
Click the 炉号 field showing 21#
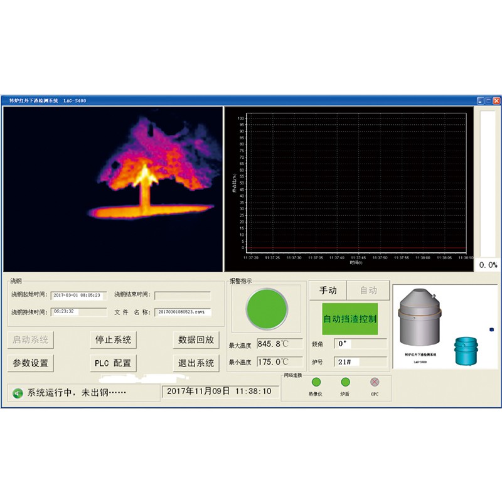[x=360, y=362]
